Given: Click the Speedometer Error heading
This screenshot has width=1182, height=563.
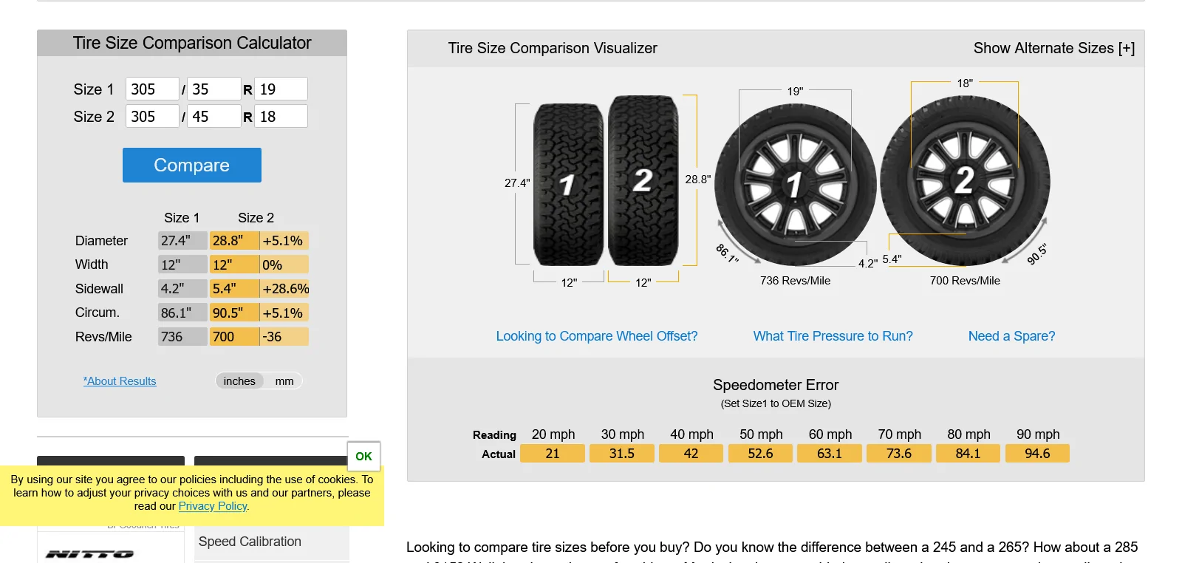Looking at the screenshot, I should [x=776, y=385].
